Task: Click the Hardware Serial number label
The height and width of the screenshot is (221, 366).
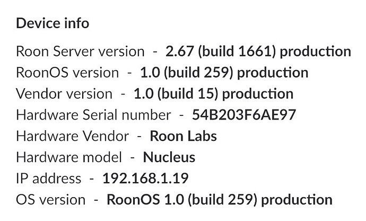Action: click(x=93, y=115)
